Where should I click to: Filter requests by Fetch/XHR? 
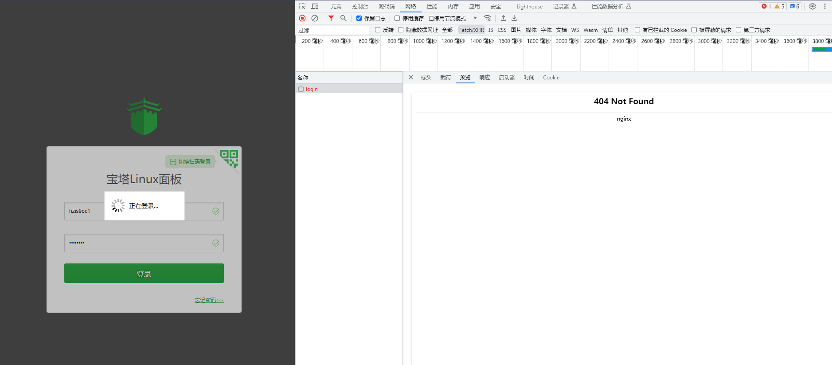(x=471, y=30)
